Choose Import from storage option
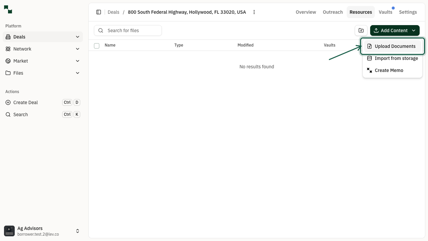 click(396, 58)
